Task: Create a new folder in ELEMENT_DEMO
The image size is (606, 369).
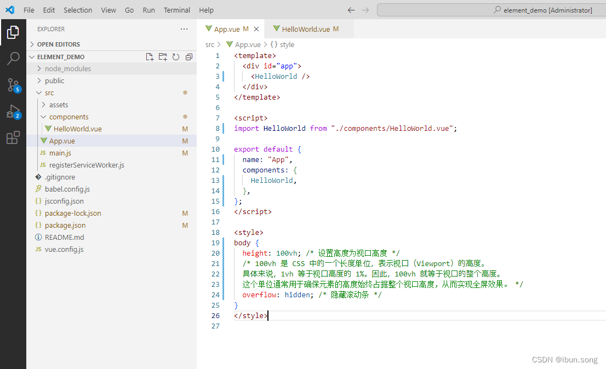Action: (163, 57)
